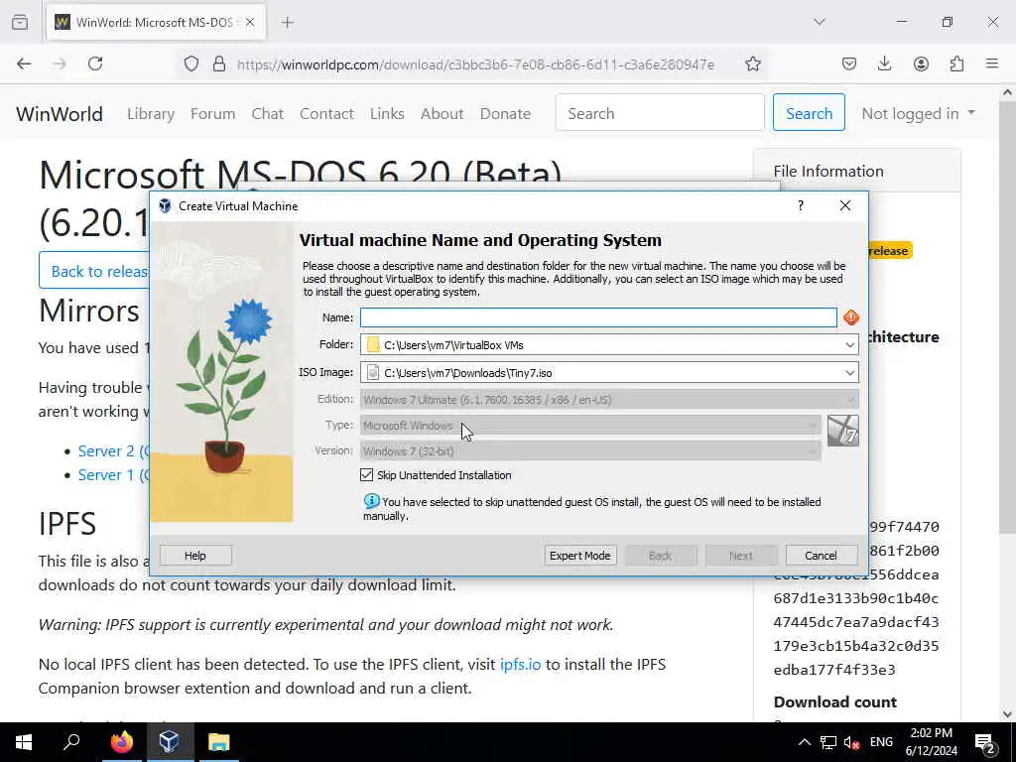Open the Pocket save icon
The width and height of the screenshot is (1016, 762).
(849, 63)
